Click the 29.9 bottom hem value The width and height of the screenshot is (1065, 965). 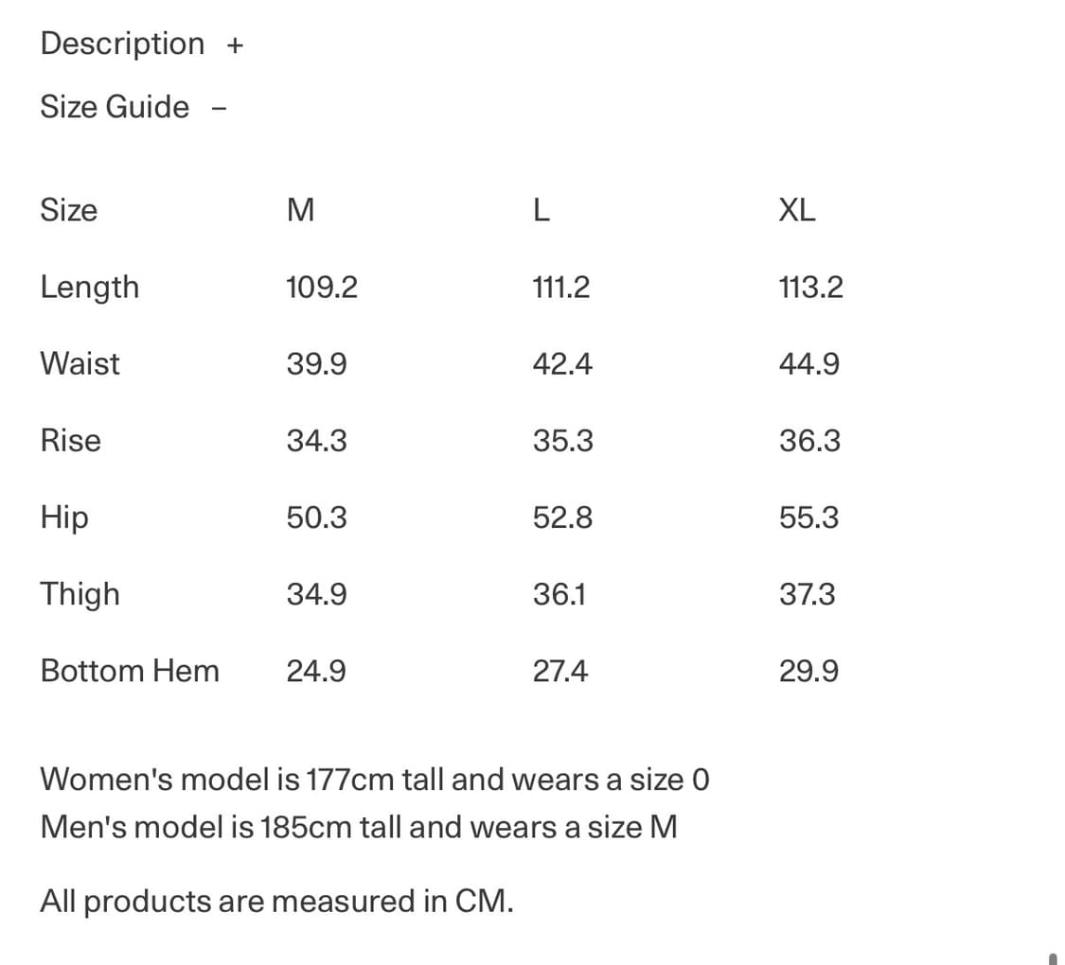809,672
